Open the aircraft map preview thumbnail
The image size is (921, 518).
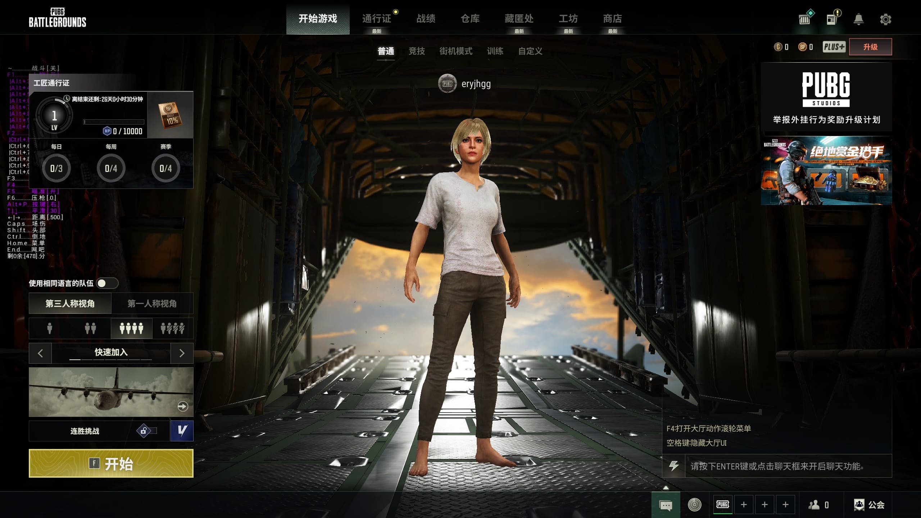pos(111,392)
